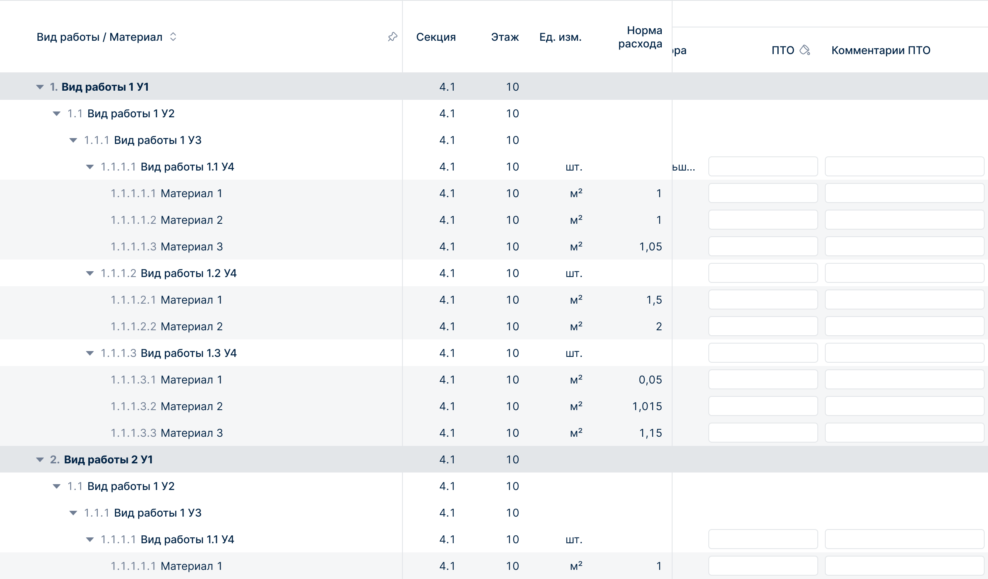This screenshot has width=988, height=579.
Task: Click the Комментарии ПТО column header
Action: coord(881,50)
